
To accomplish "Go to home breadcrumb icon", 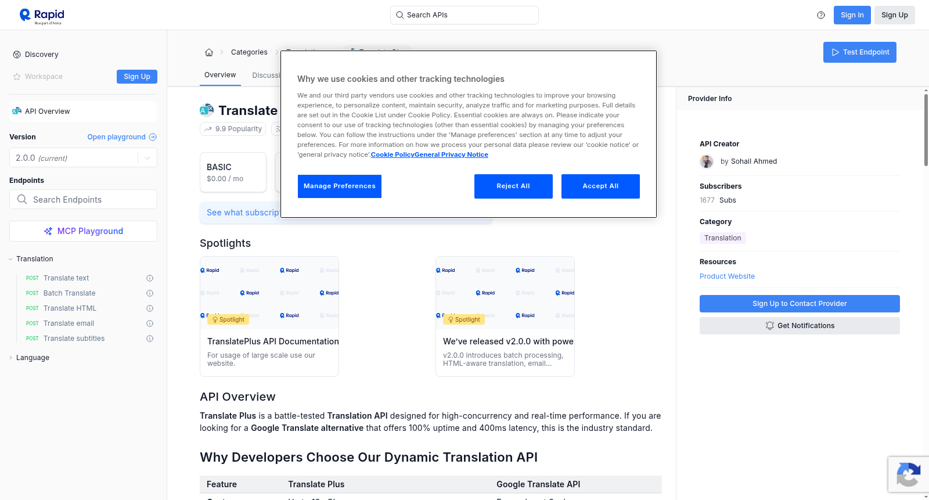I will coord(209,52).
